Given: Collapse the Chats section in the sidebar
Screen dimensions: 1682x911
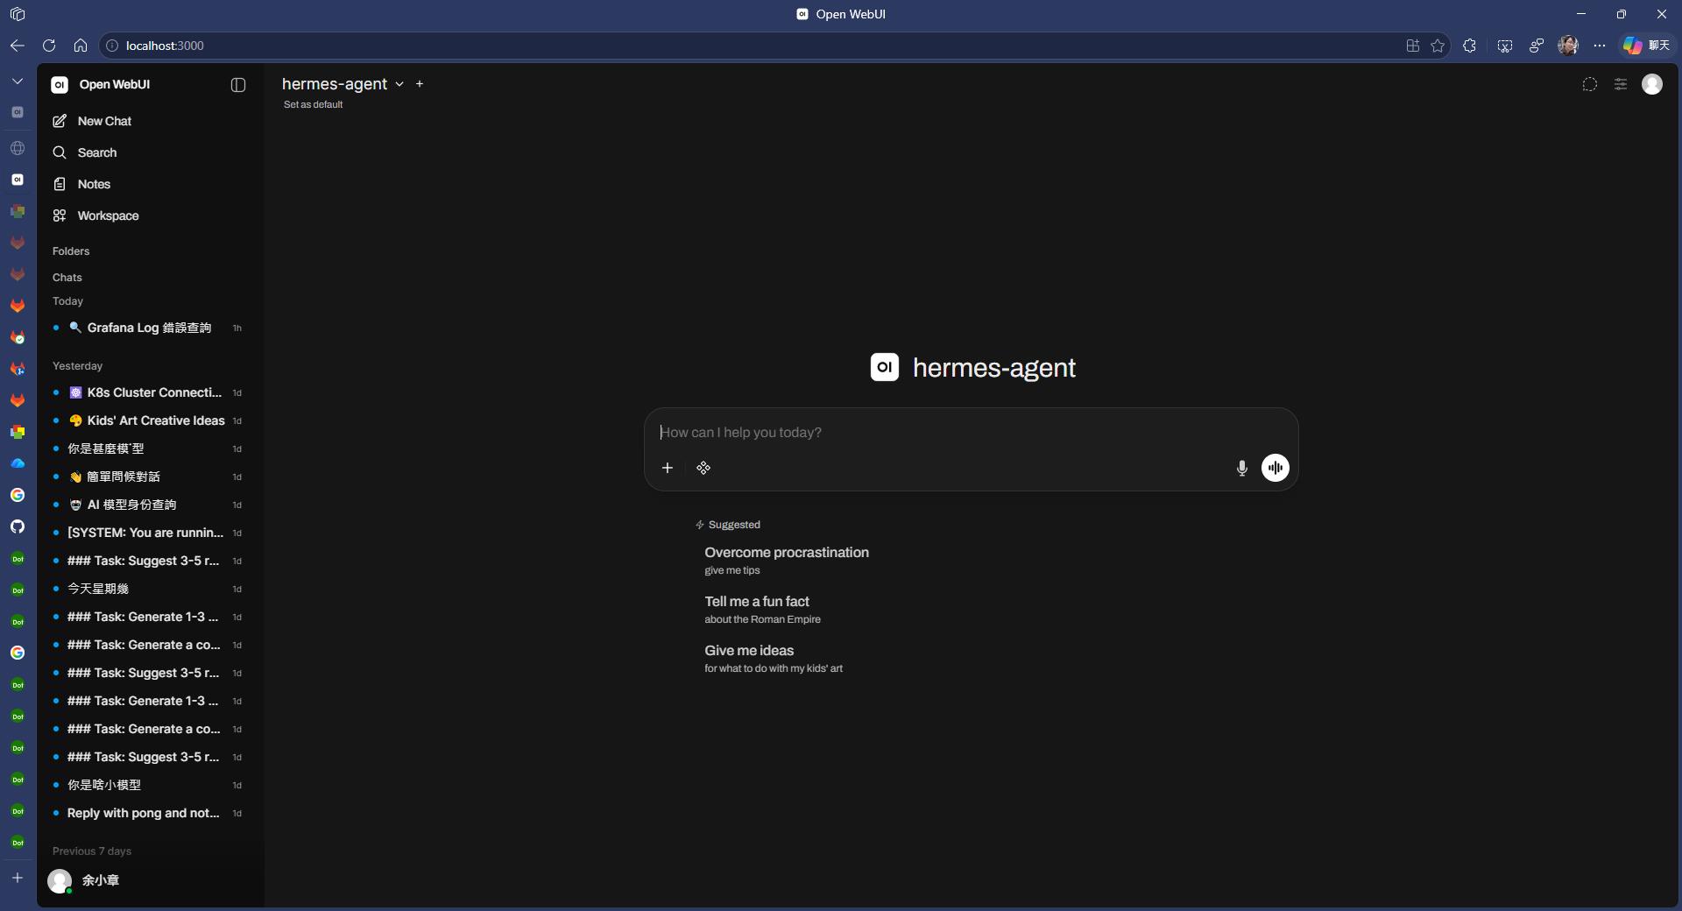Looking at the screenshot, I should click(x=67, y=278).
